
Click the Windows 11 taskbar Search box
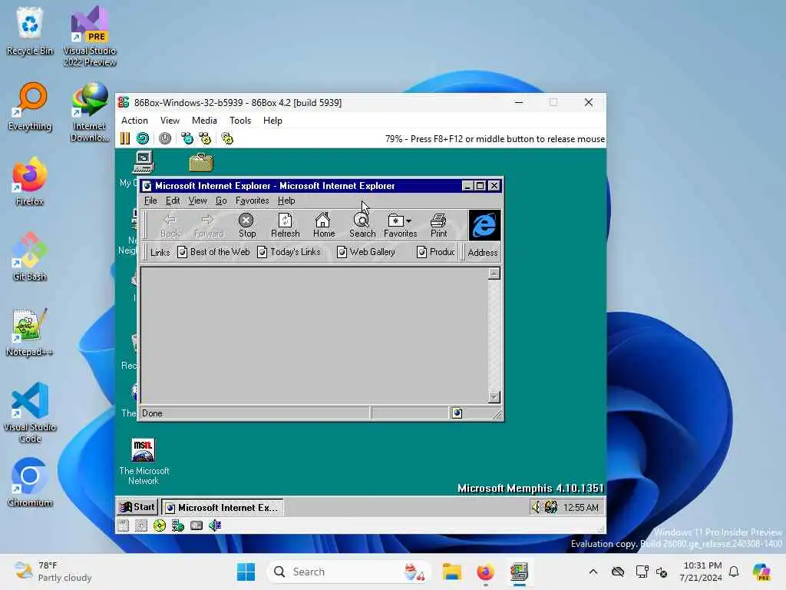pos(349,572)
